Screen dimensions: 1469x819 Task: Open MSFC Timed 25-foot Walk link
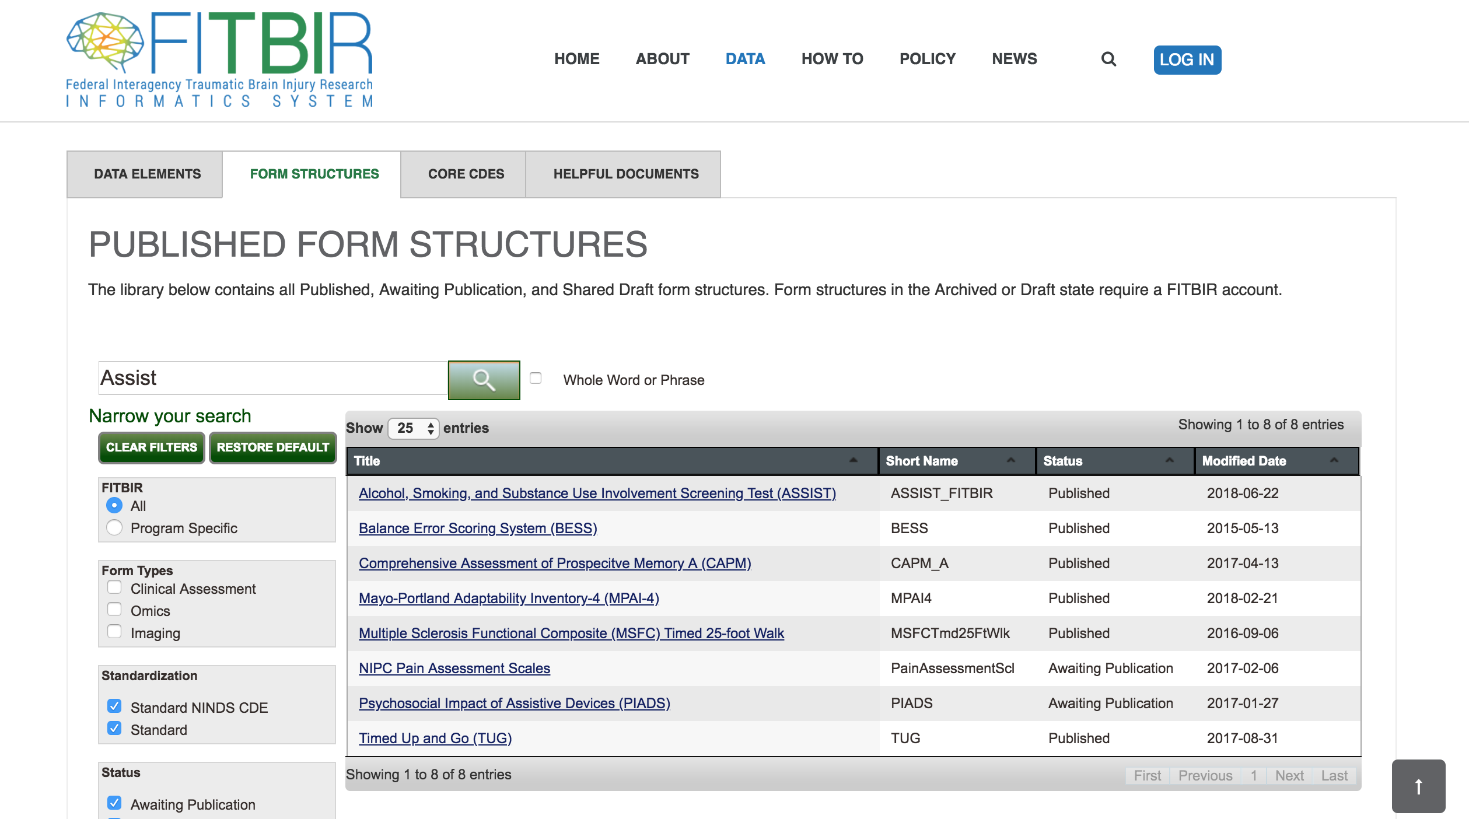(571, 633)
